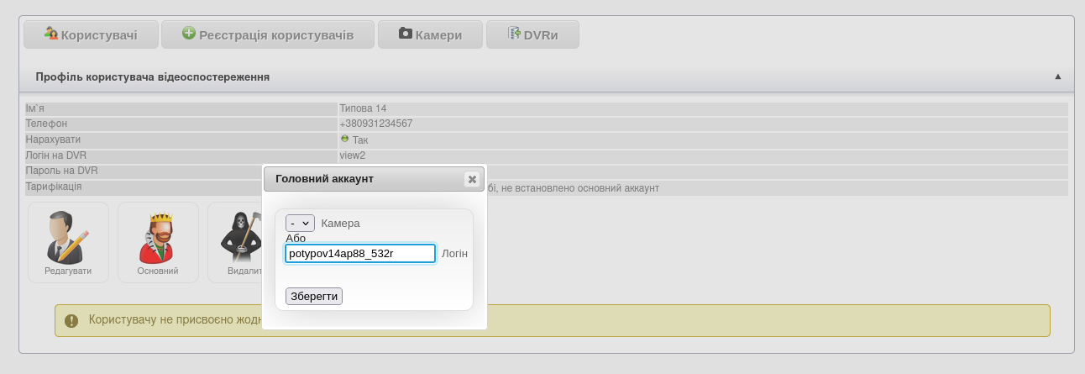Click the Логін text input field
The height and width of the screenshot is (374, 1085).
pos(360,253)
